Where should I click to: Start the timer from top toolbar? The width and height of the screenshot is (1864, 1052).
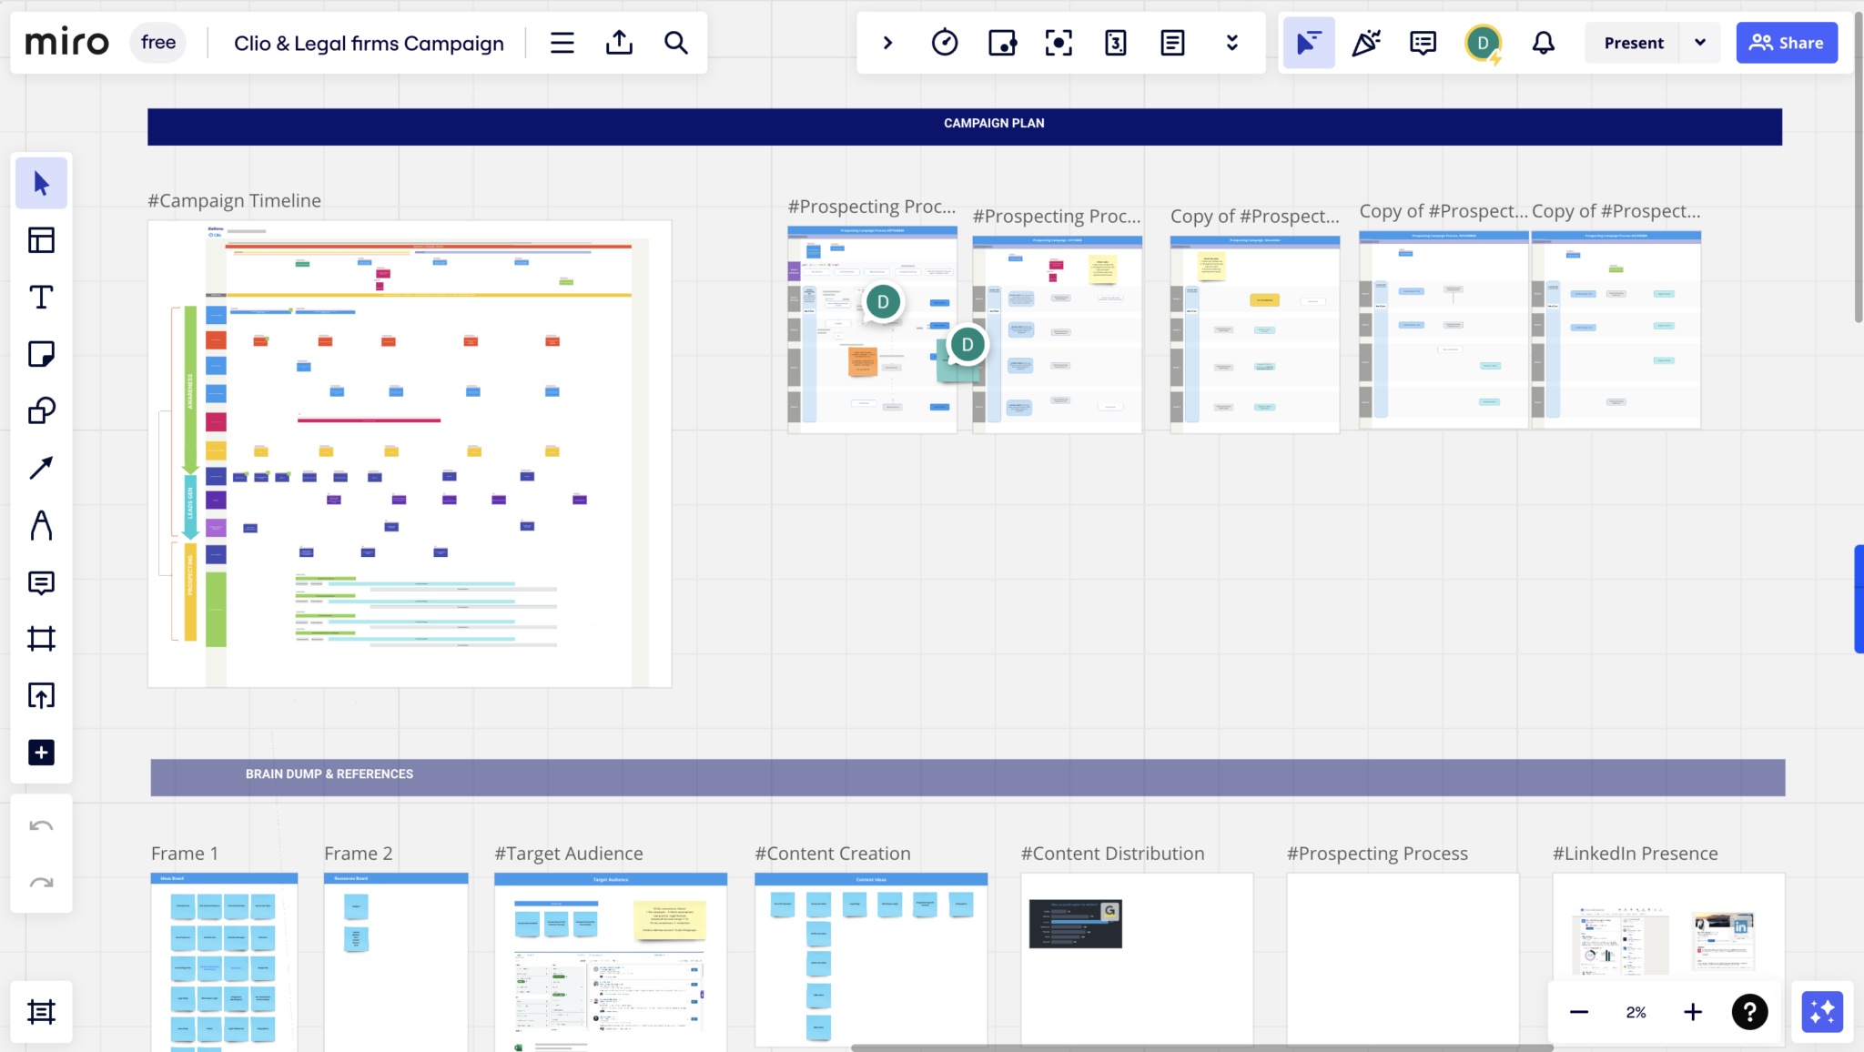[x=945, y=43]
